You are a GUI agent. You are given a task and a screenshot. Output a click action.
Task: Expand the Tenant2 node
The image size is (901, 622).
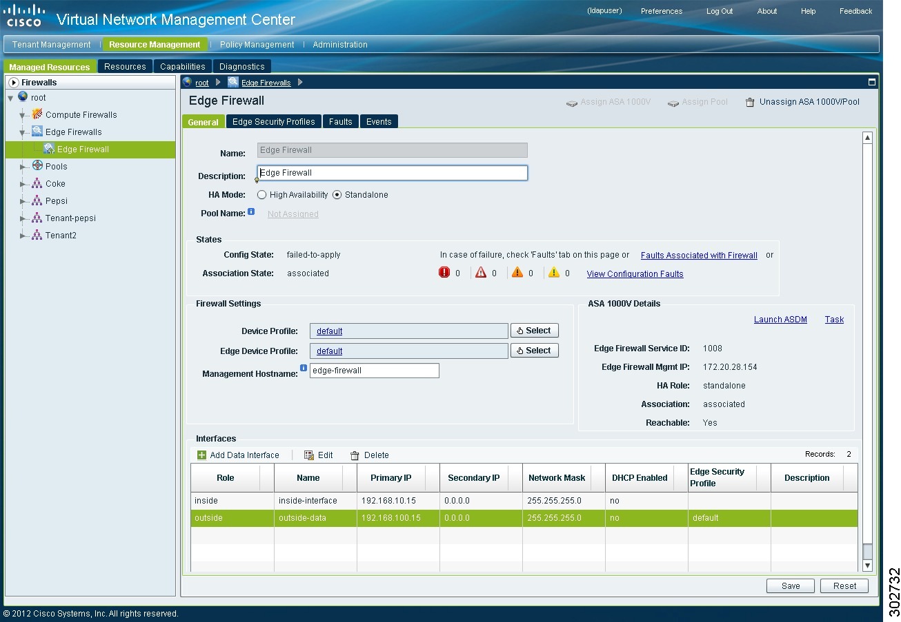coord(22,236)
